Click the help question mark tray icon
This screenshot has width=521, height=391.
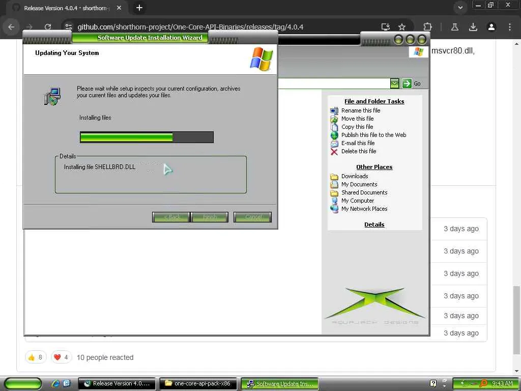click(x=433, y=383)
